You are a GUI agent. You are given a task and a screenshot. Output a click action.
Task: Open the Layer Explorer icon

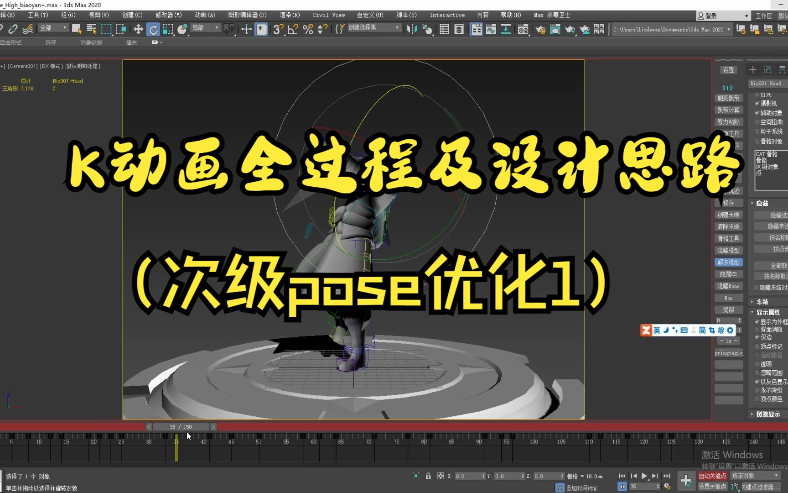459,29
